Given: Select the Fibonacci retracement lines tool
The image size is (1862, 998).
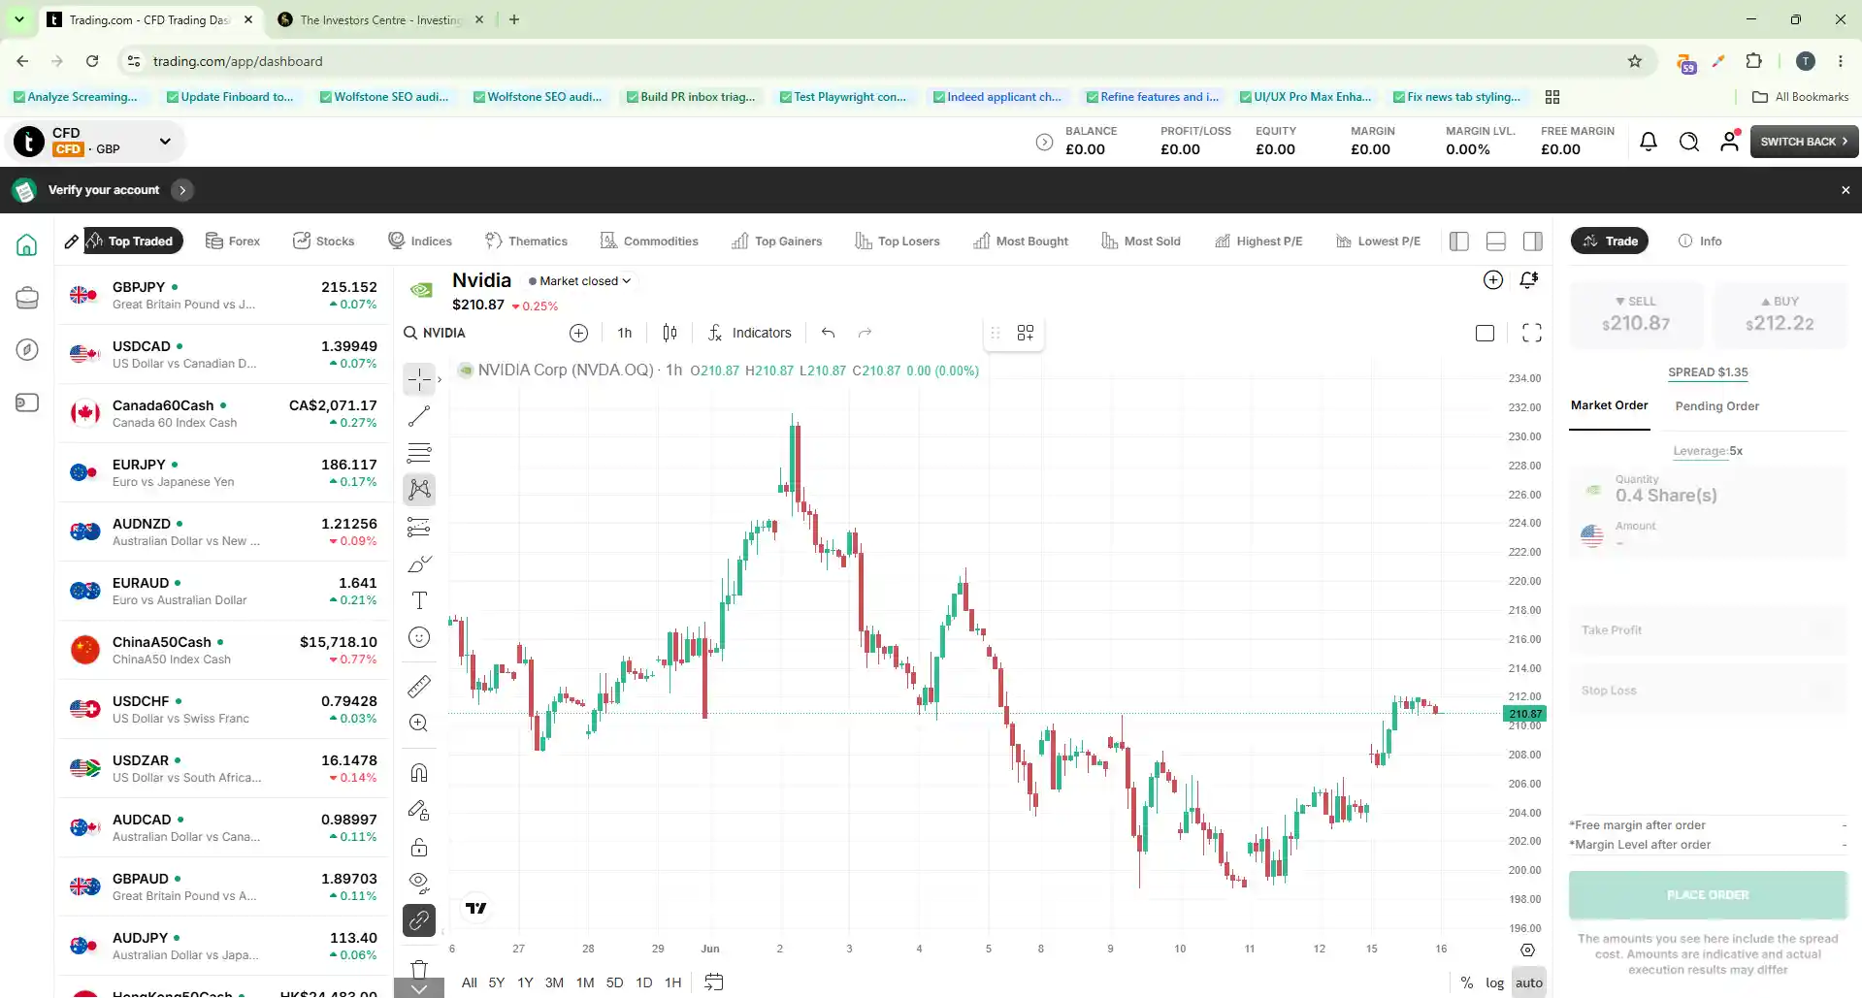Looking at the screenshot, I should (x=419, y=453).
